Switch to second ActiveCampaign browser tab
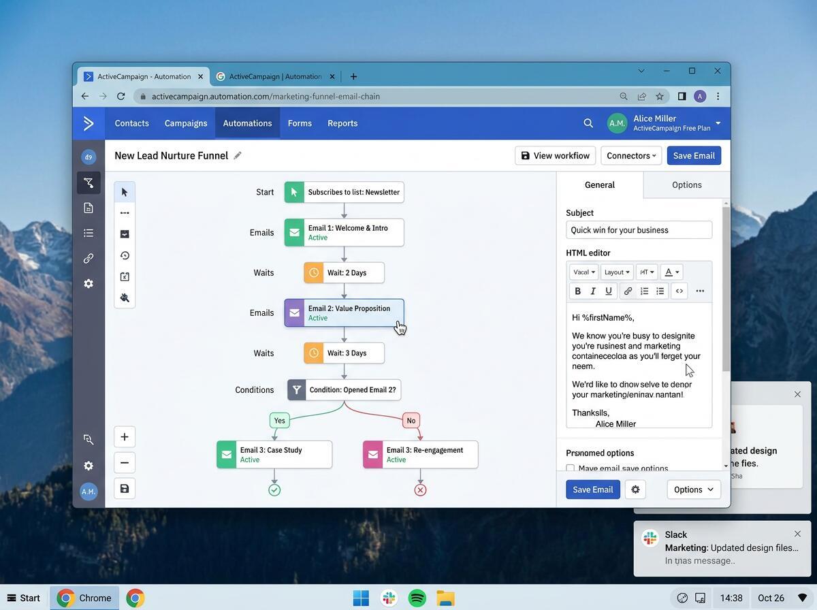The width and height of the screenshot is (817, 610). point(275,76)
